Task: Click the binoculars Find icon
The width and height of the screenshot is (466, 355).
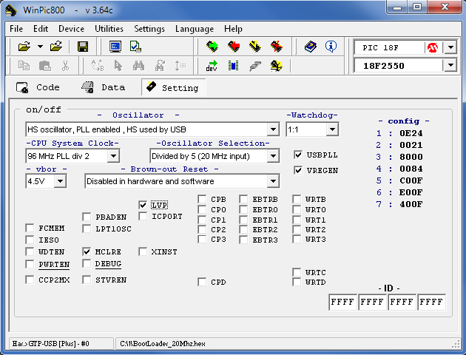Action: pos(139,66)
